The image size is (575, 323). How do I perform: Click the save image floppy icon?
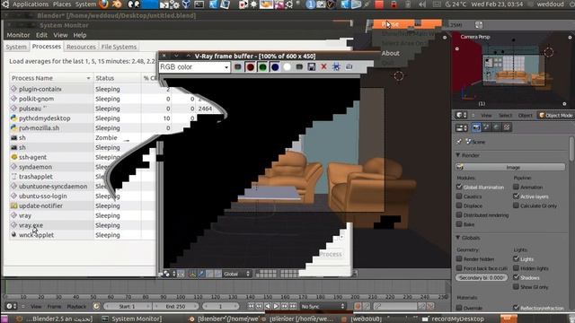[312, 67]
